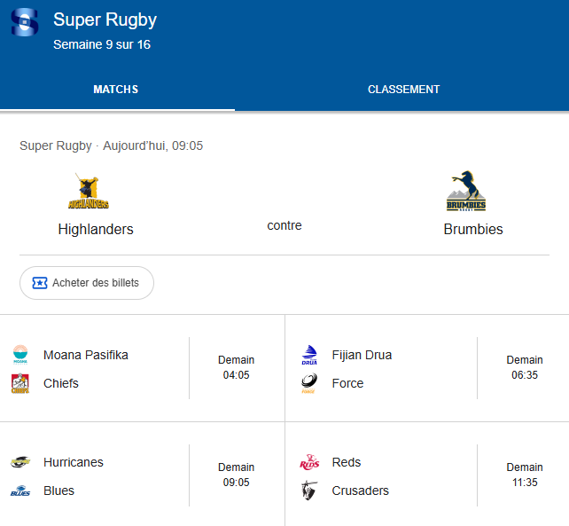Click the Blues team name
This screenshot has width=569, height=526.
(58, 491)
